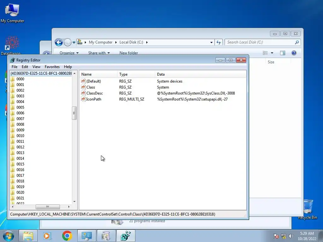Toggle the preview pane button in Explorer
323x242 pixels.
tap(283, 53)
